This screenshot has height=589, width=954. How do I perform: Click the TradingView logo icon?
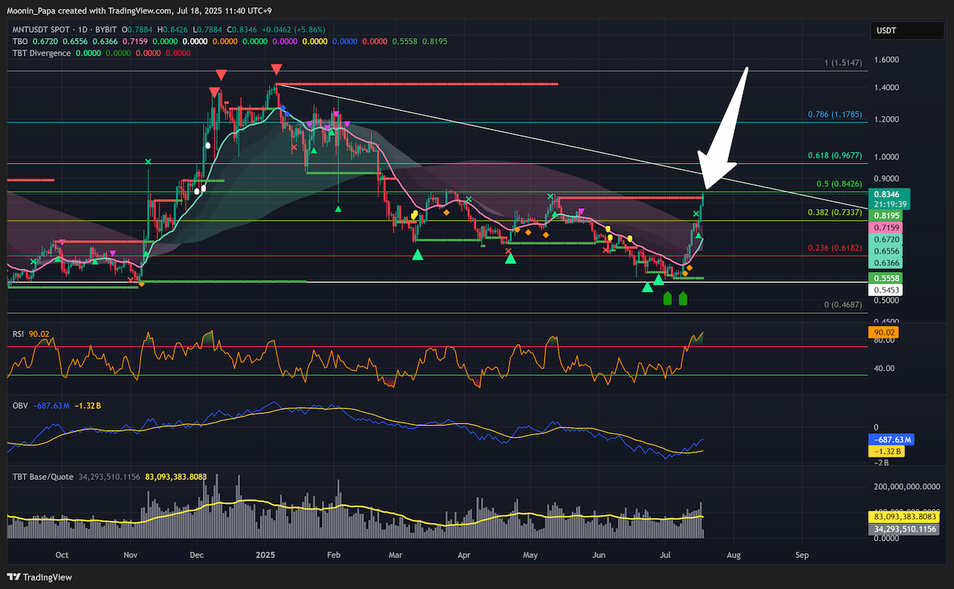pyautogui.click(x=15, y=576)
